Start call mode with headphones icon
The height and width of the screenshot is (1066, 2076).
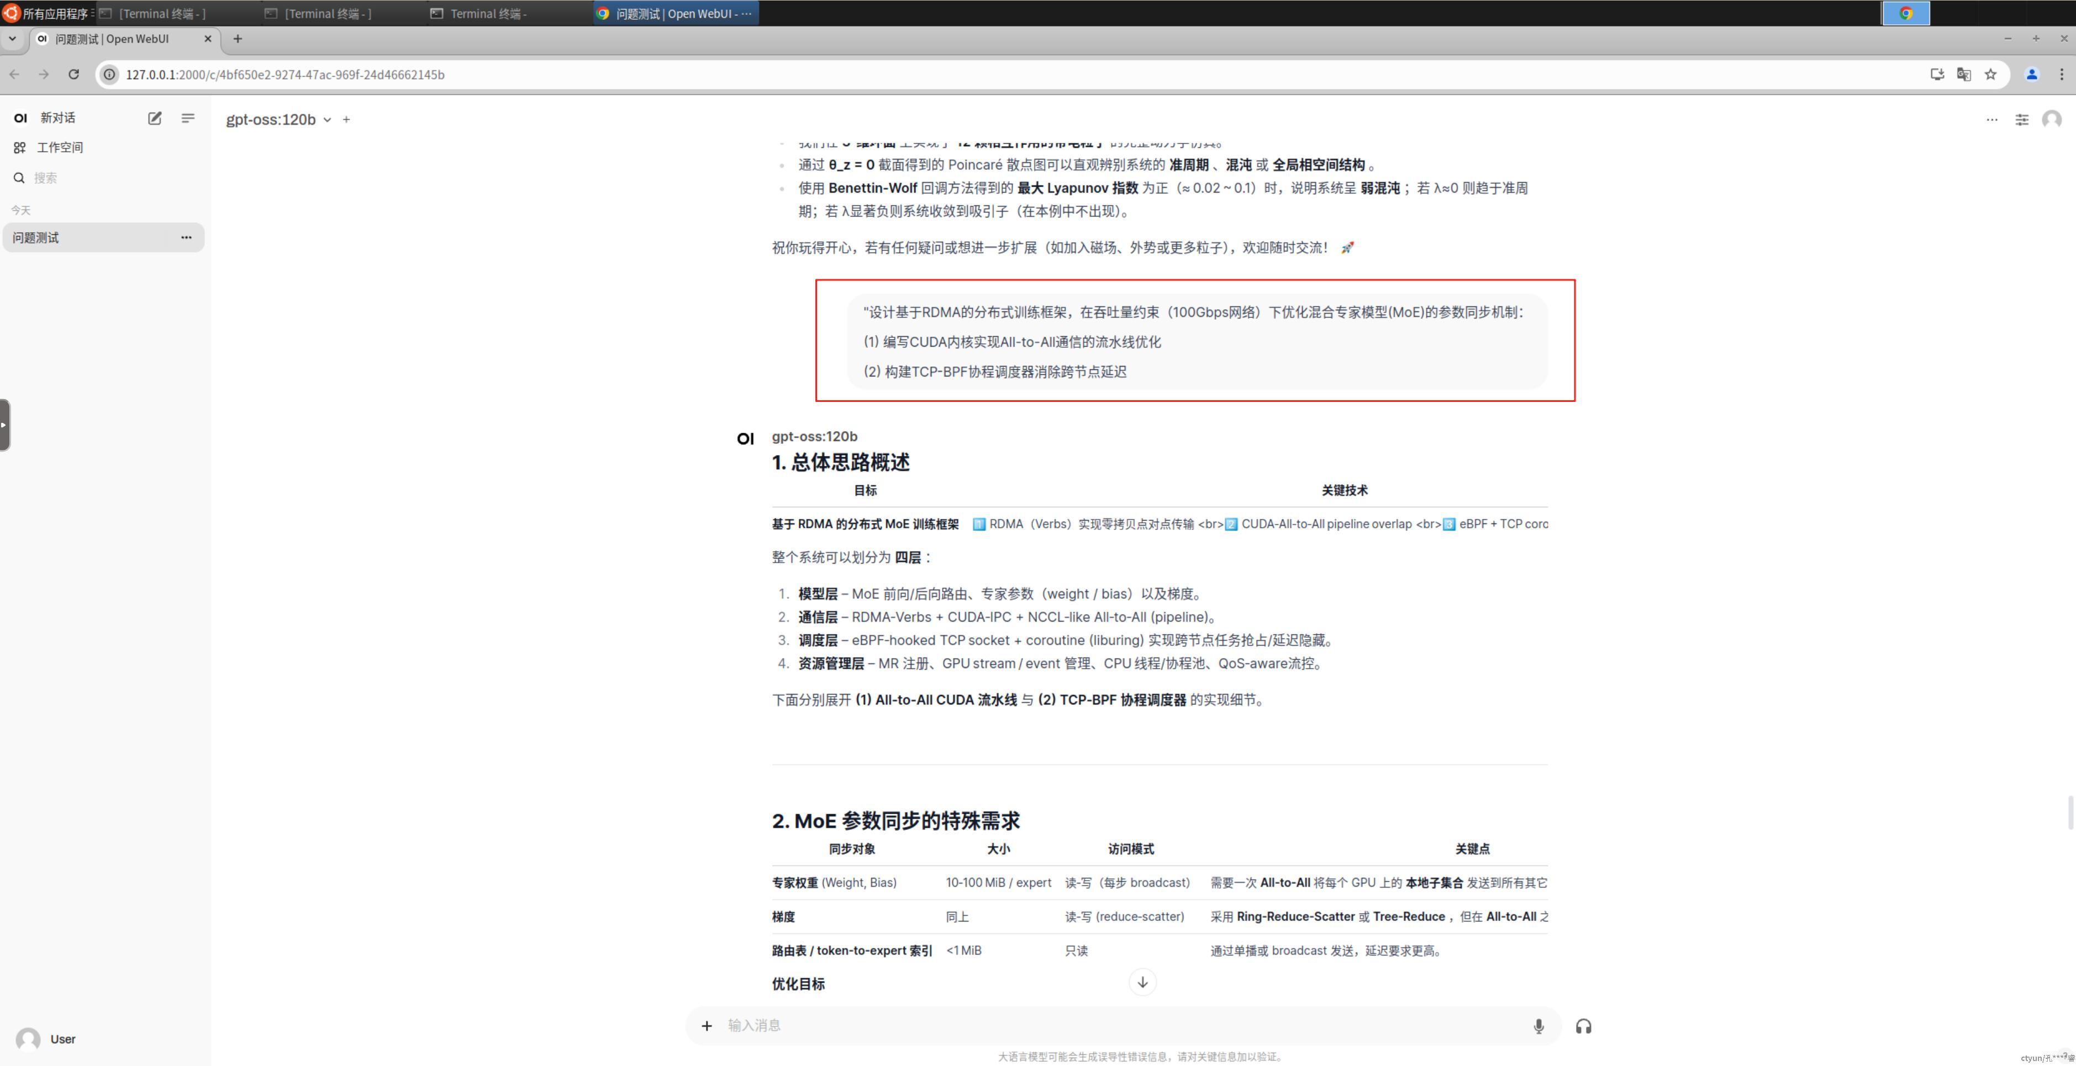point(1584,1026)
